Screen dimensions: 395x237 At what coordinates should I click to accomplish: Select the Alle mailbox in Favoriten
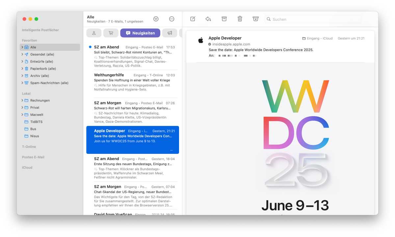pos(50,47)
